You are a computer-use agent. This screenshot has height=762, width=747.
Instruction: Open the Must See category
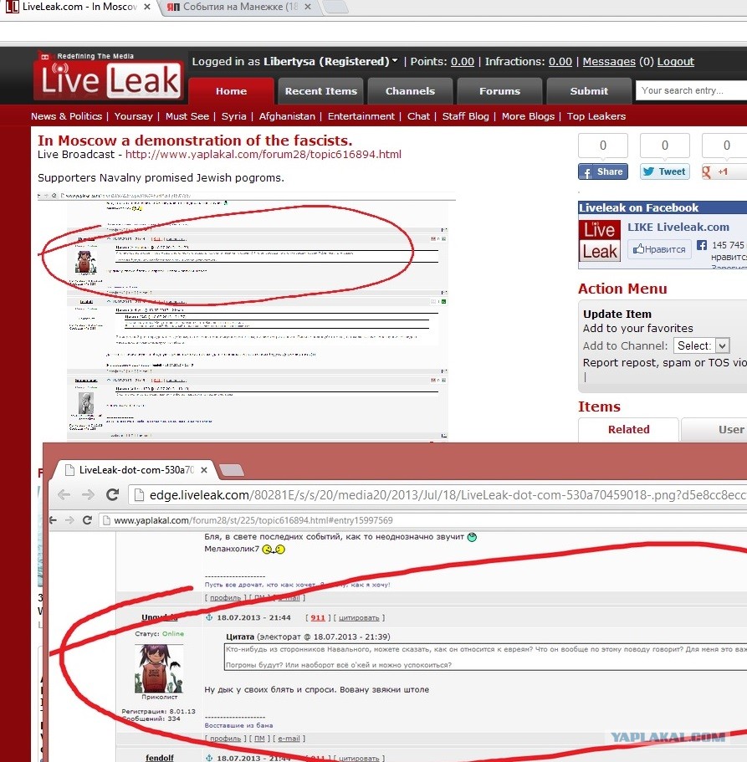187,116
